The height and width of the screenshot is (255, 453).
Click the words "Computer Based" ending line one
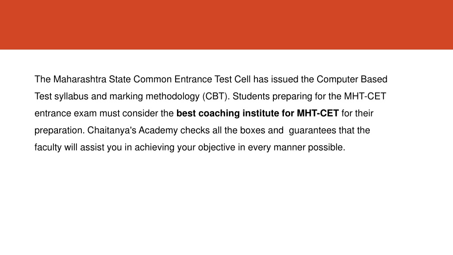tap(352, 80)
